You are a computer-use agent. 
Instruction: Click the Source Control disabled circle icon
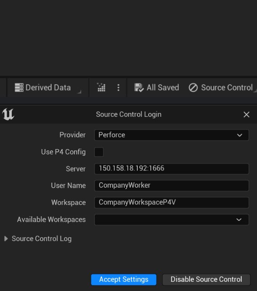[x=193, y=88]
